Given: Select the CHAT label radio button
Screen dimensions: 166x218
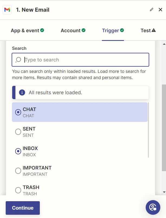Looking at the screenshot, I should pyautogui.click(x=18, y=112).
